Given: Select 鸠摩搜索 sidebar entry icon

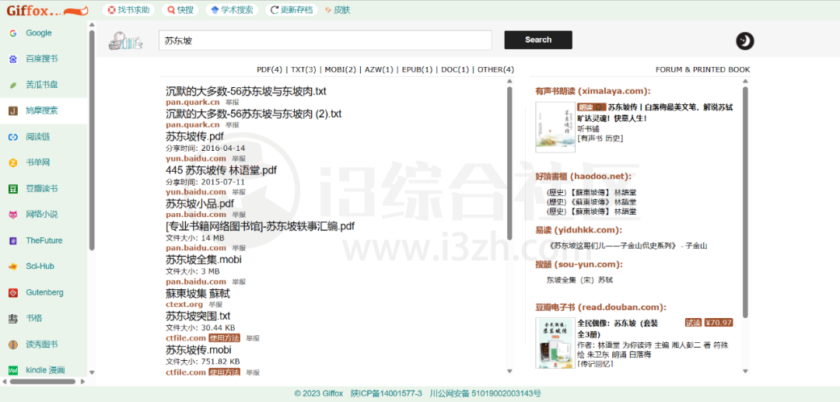Looking at the screenshot, I should [x=13, y=111].
